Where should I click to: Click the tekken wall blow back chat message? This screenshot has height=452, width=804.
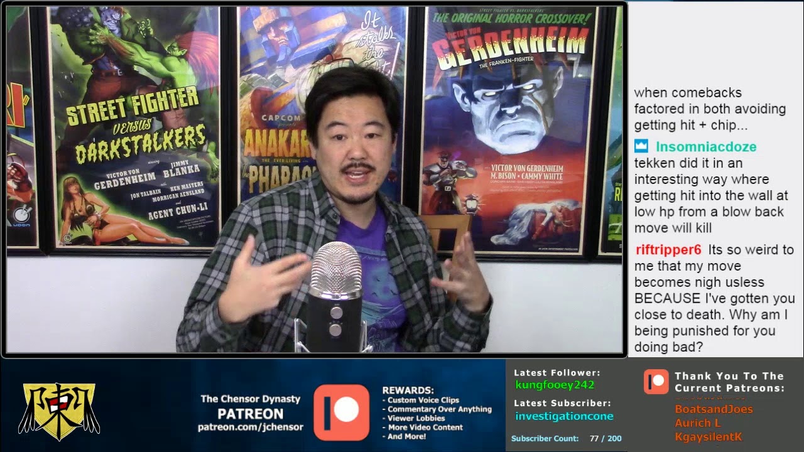click(x=710, y=188)
